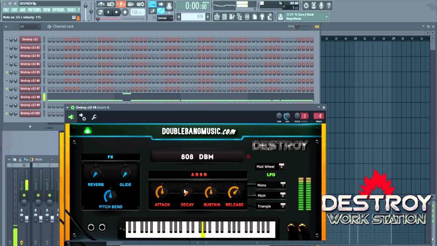437x246 pixels.
Task: Add new pattern with plus button
Action: pyautogui.click(x=208, y=16)
